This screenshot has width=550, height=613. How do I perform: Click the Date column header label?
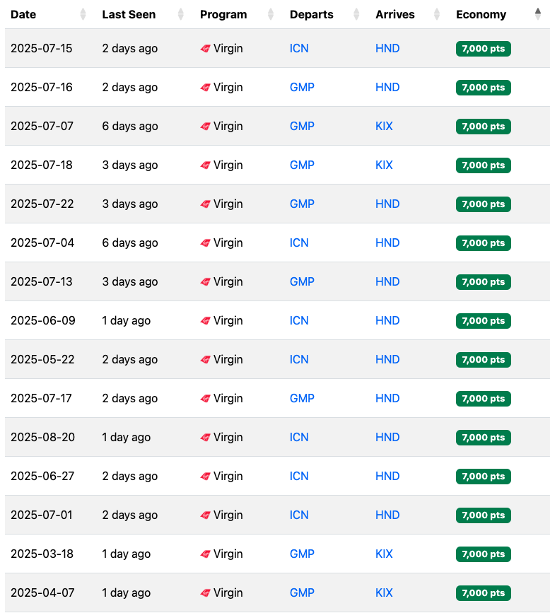point(23,14)
